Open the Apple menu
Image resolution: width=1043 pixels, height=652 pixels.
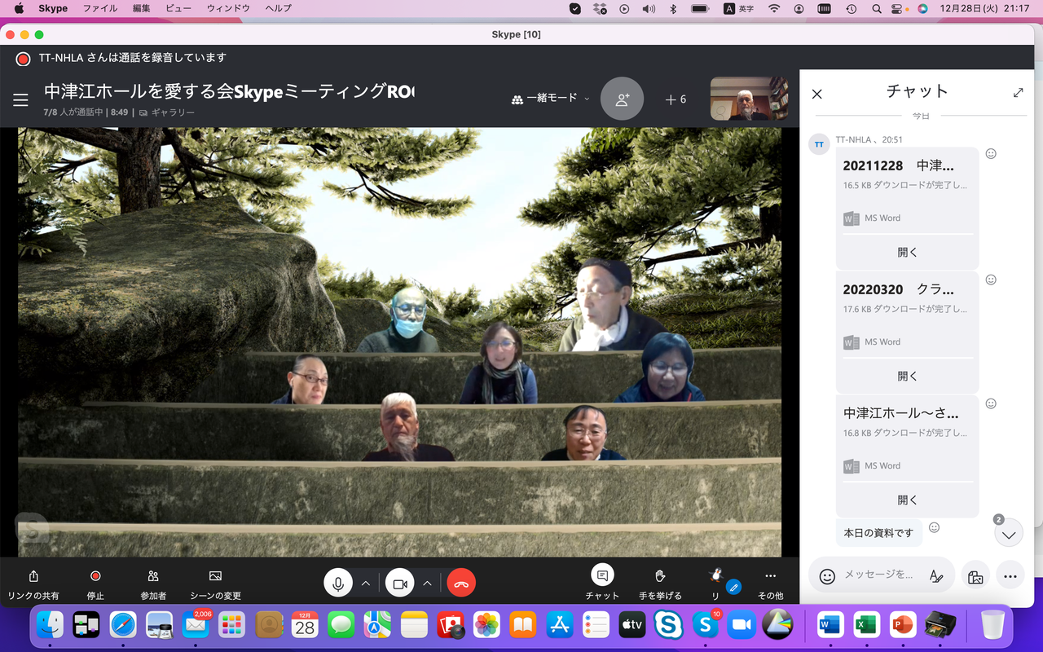click(19, 9)
